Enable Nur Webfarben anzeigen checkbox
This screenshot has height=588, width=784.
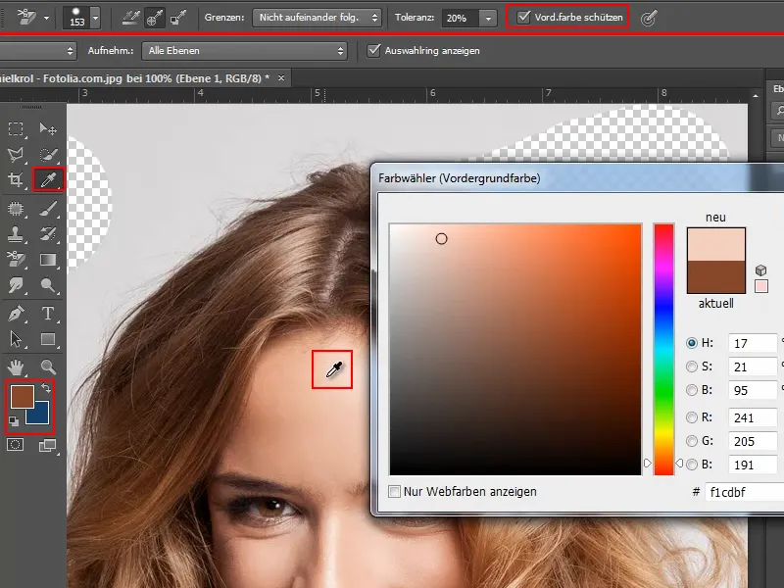395,492
